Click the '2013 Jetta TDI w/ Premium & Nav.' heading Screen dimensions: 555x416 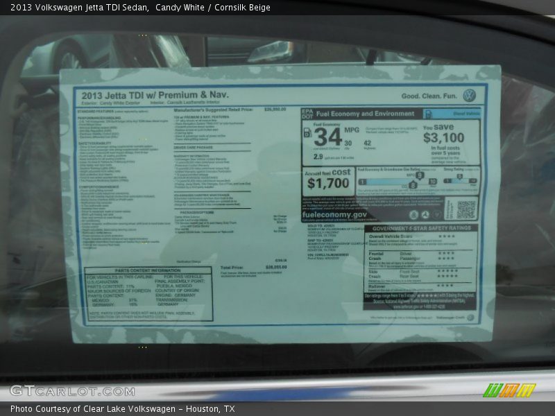[x=154, y=95]
